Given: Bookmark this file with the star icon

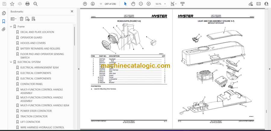Looking at the screenshot, I should 12,4.
